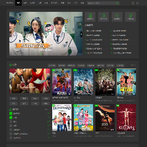147x147 pixels.
Task: Select the first filter tab above movie posters
Action: 52,65
